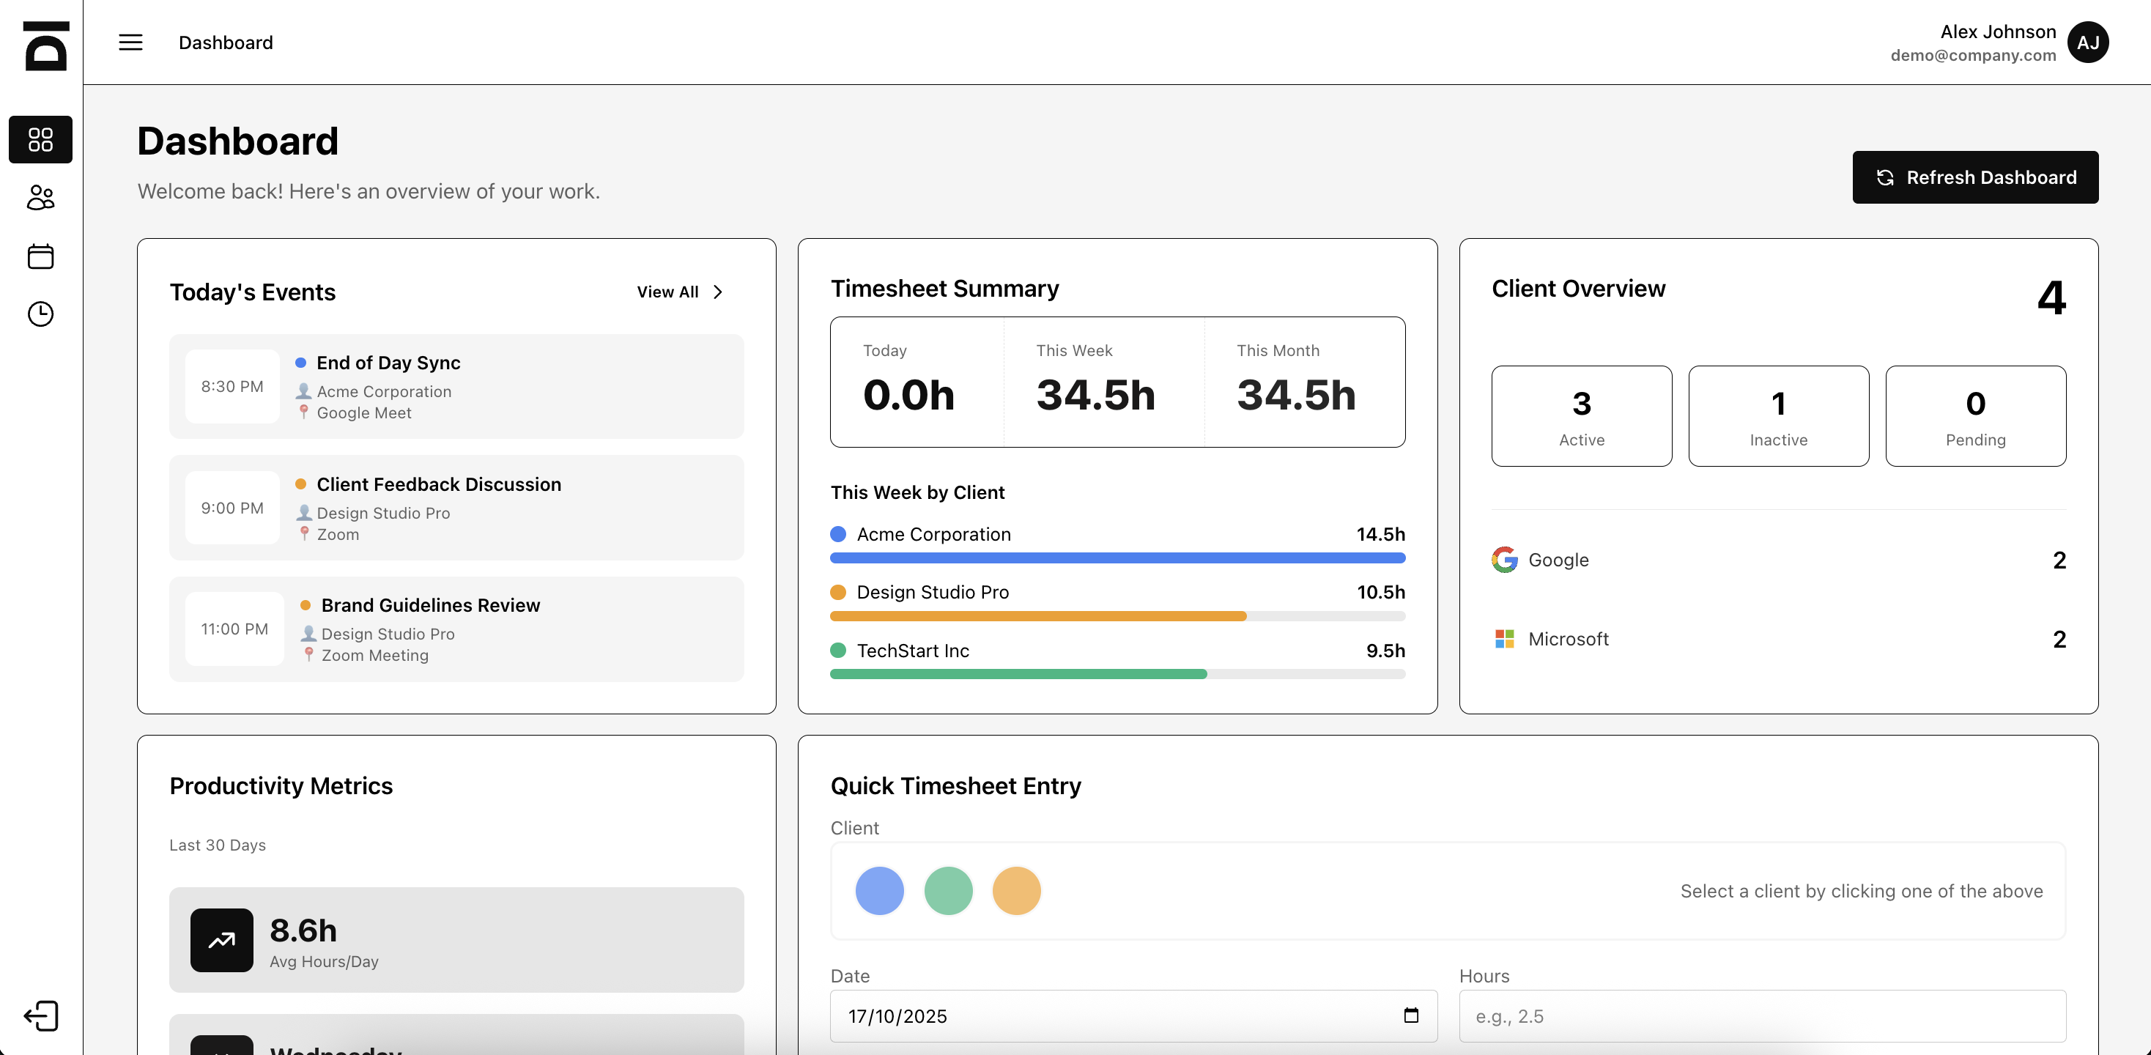
Task: Select the green client circle
Action: pos(948,890)
